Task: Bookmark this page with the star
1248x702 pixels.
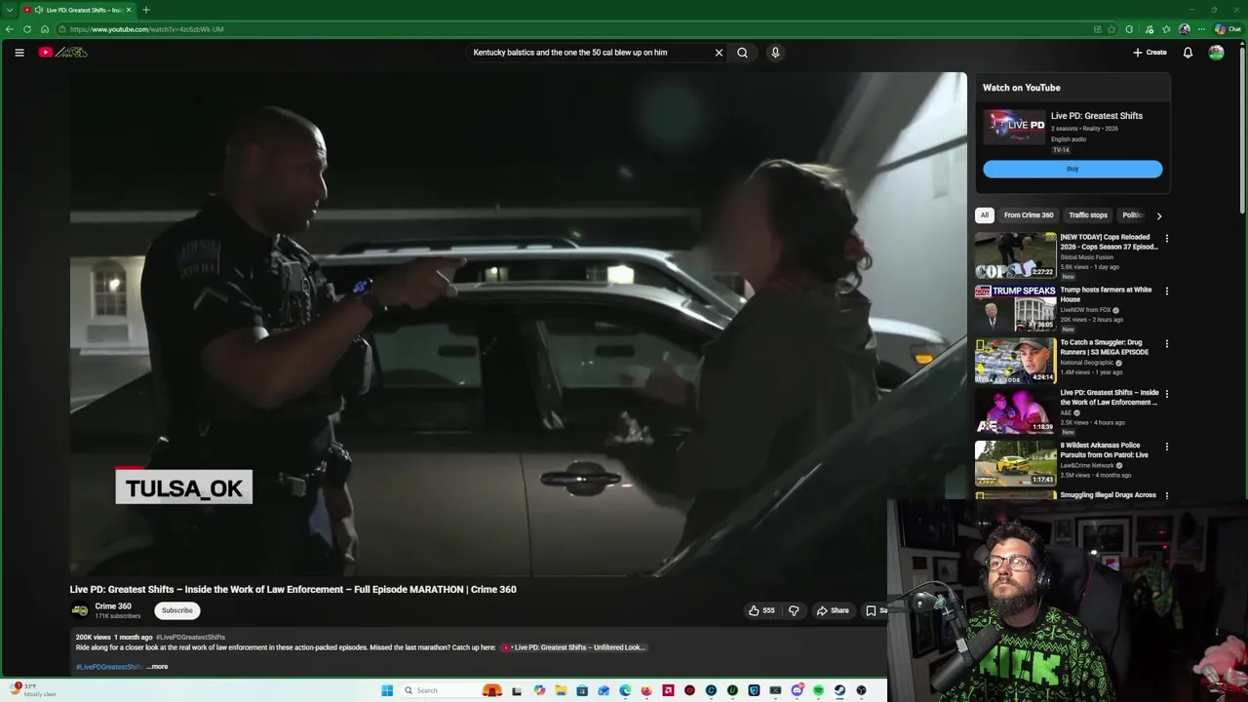Action: click(x=1111, y=29)
